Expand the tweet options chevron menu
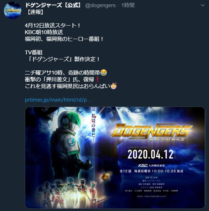 point(203,5)
